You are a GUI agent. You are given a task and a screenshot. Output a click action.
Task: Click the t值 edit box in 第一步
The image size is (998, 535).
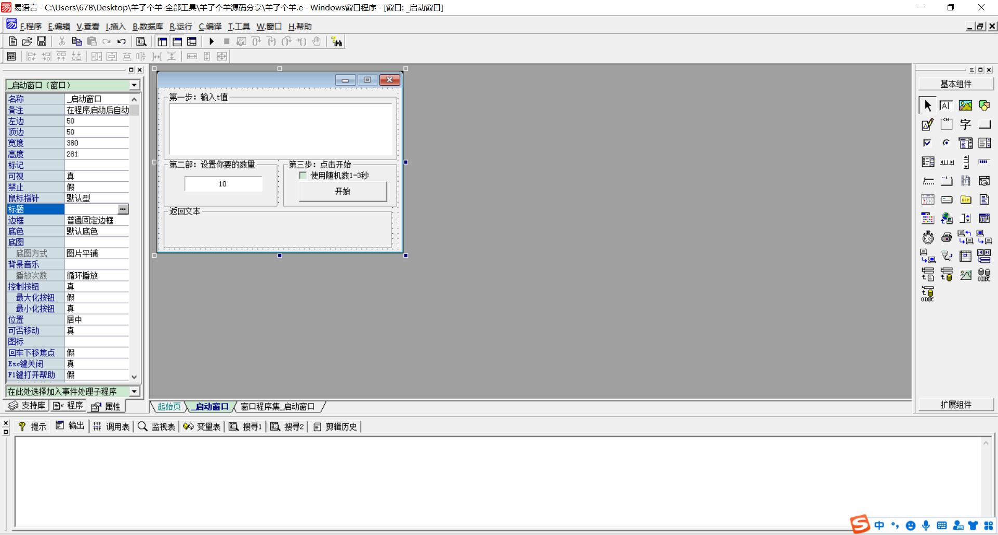(281, 129)
